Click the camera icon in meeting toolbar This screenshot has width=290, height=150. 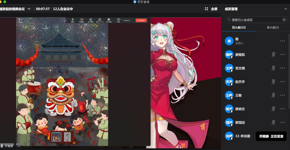coord(82,19)
